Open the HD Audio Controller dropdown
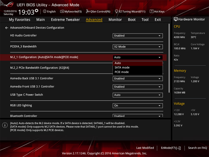The width and height of the screenshot is (209, 157). pos(138,36)
